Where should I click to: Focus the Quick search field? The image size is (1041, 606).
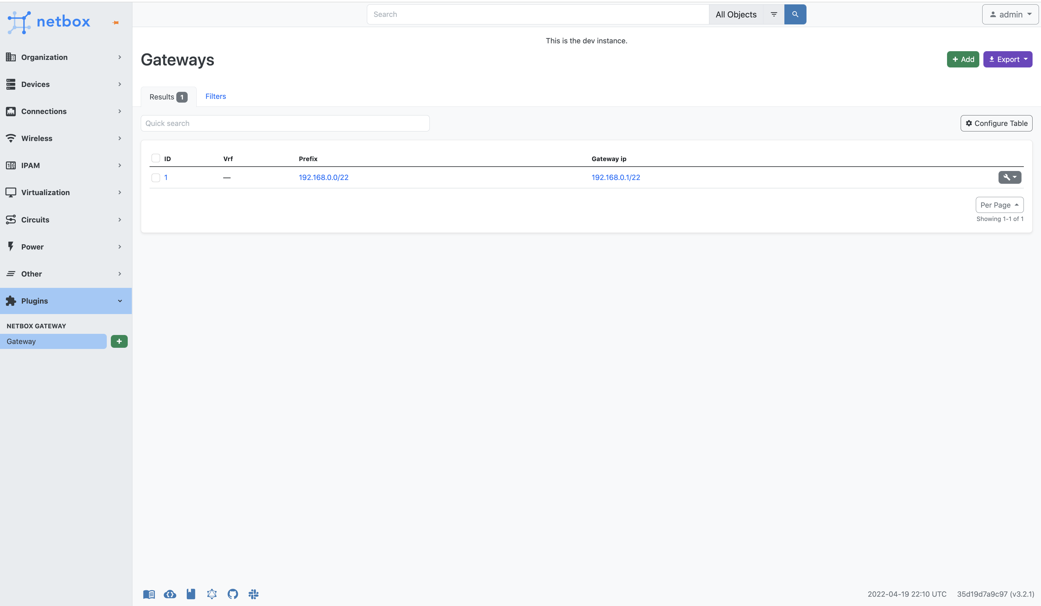pyautogui.click(x=285, y=123)
